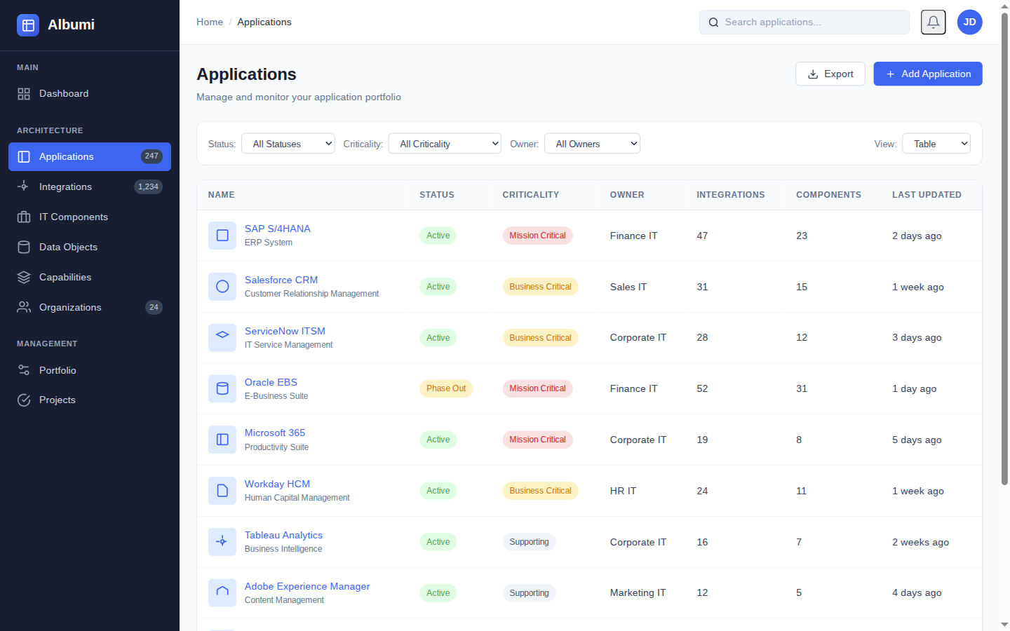Export the application list
The height and width of the screenshot is (631, 1010).
pyautogui.click(x=830, y=74)
